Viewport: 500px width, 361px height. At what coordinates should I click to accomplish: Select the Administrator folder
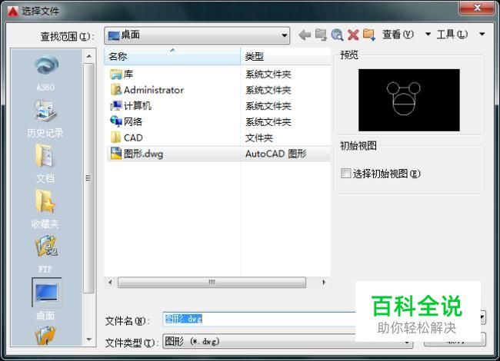coord(147,90)
